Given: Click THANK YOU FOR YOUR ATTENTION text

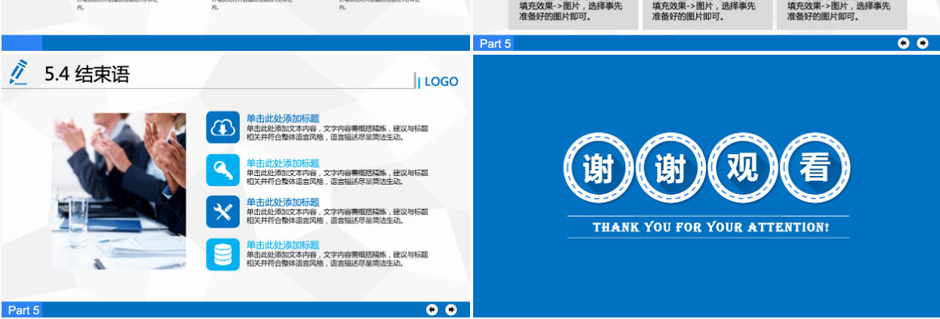Looking at the screenshot, I should tap(710, 228).
